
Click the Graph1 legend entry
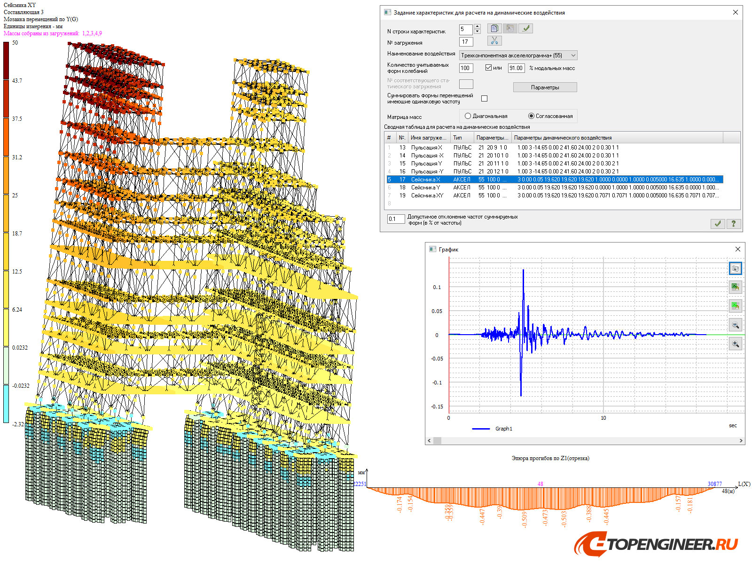492,429
